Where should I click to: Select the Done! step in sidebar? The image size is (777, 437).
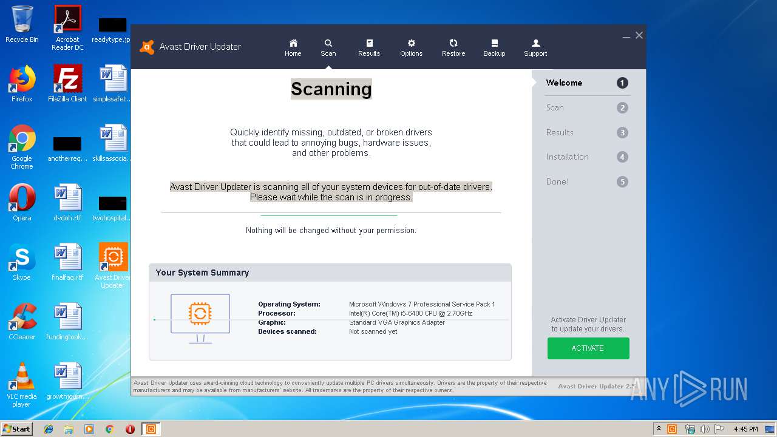[557, 181]
